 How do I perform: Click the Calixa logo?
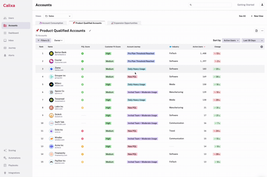(x=9, y=5)
